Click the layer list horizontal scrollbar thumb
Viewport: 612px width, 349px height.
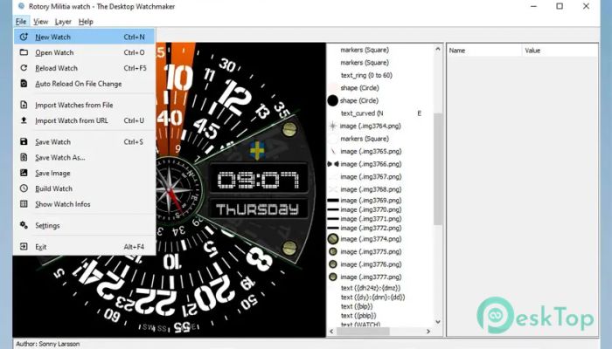pos(363,331)
